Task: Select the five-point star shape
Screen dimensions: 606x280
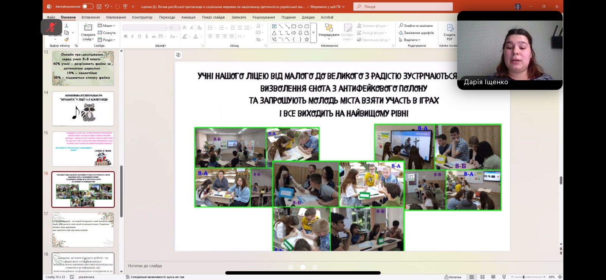Action: (307, 39)
